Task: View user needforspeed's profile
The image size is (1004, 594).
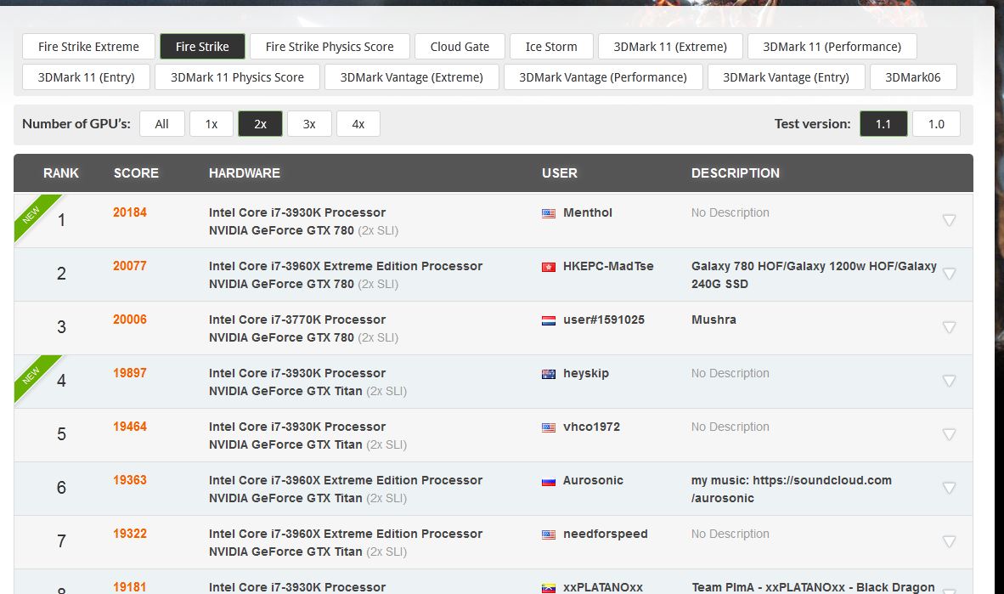Action: tap(605, 534)
